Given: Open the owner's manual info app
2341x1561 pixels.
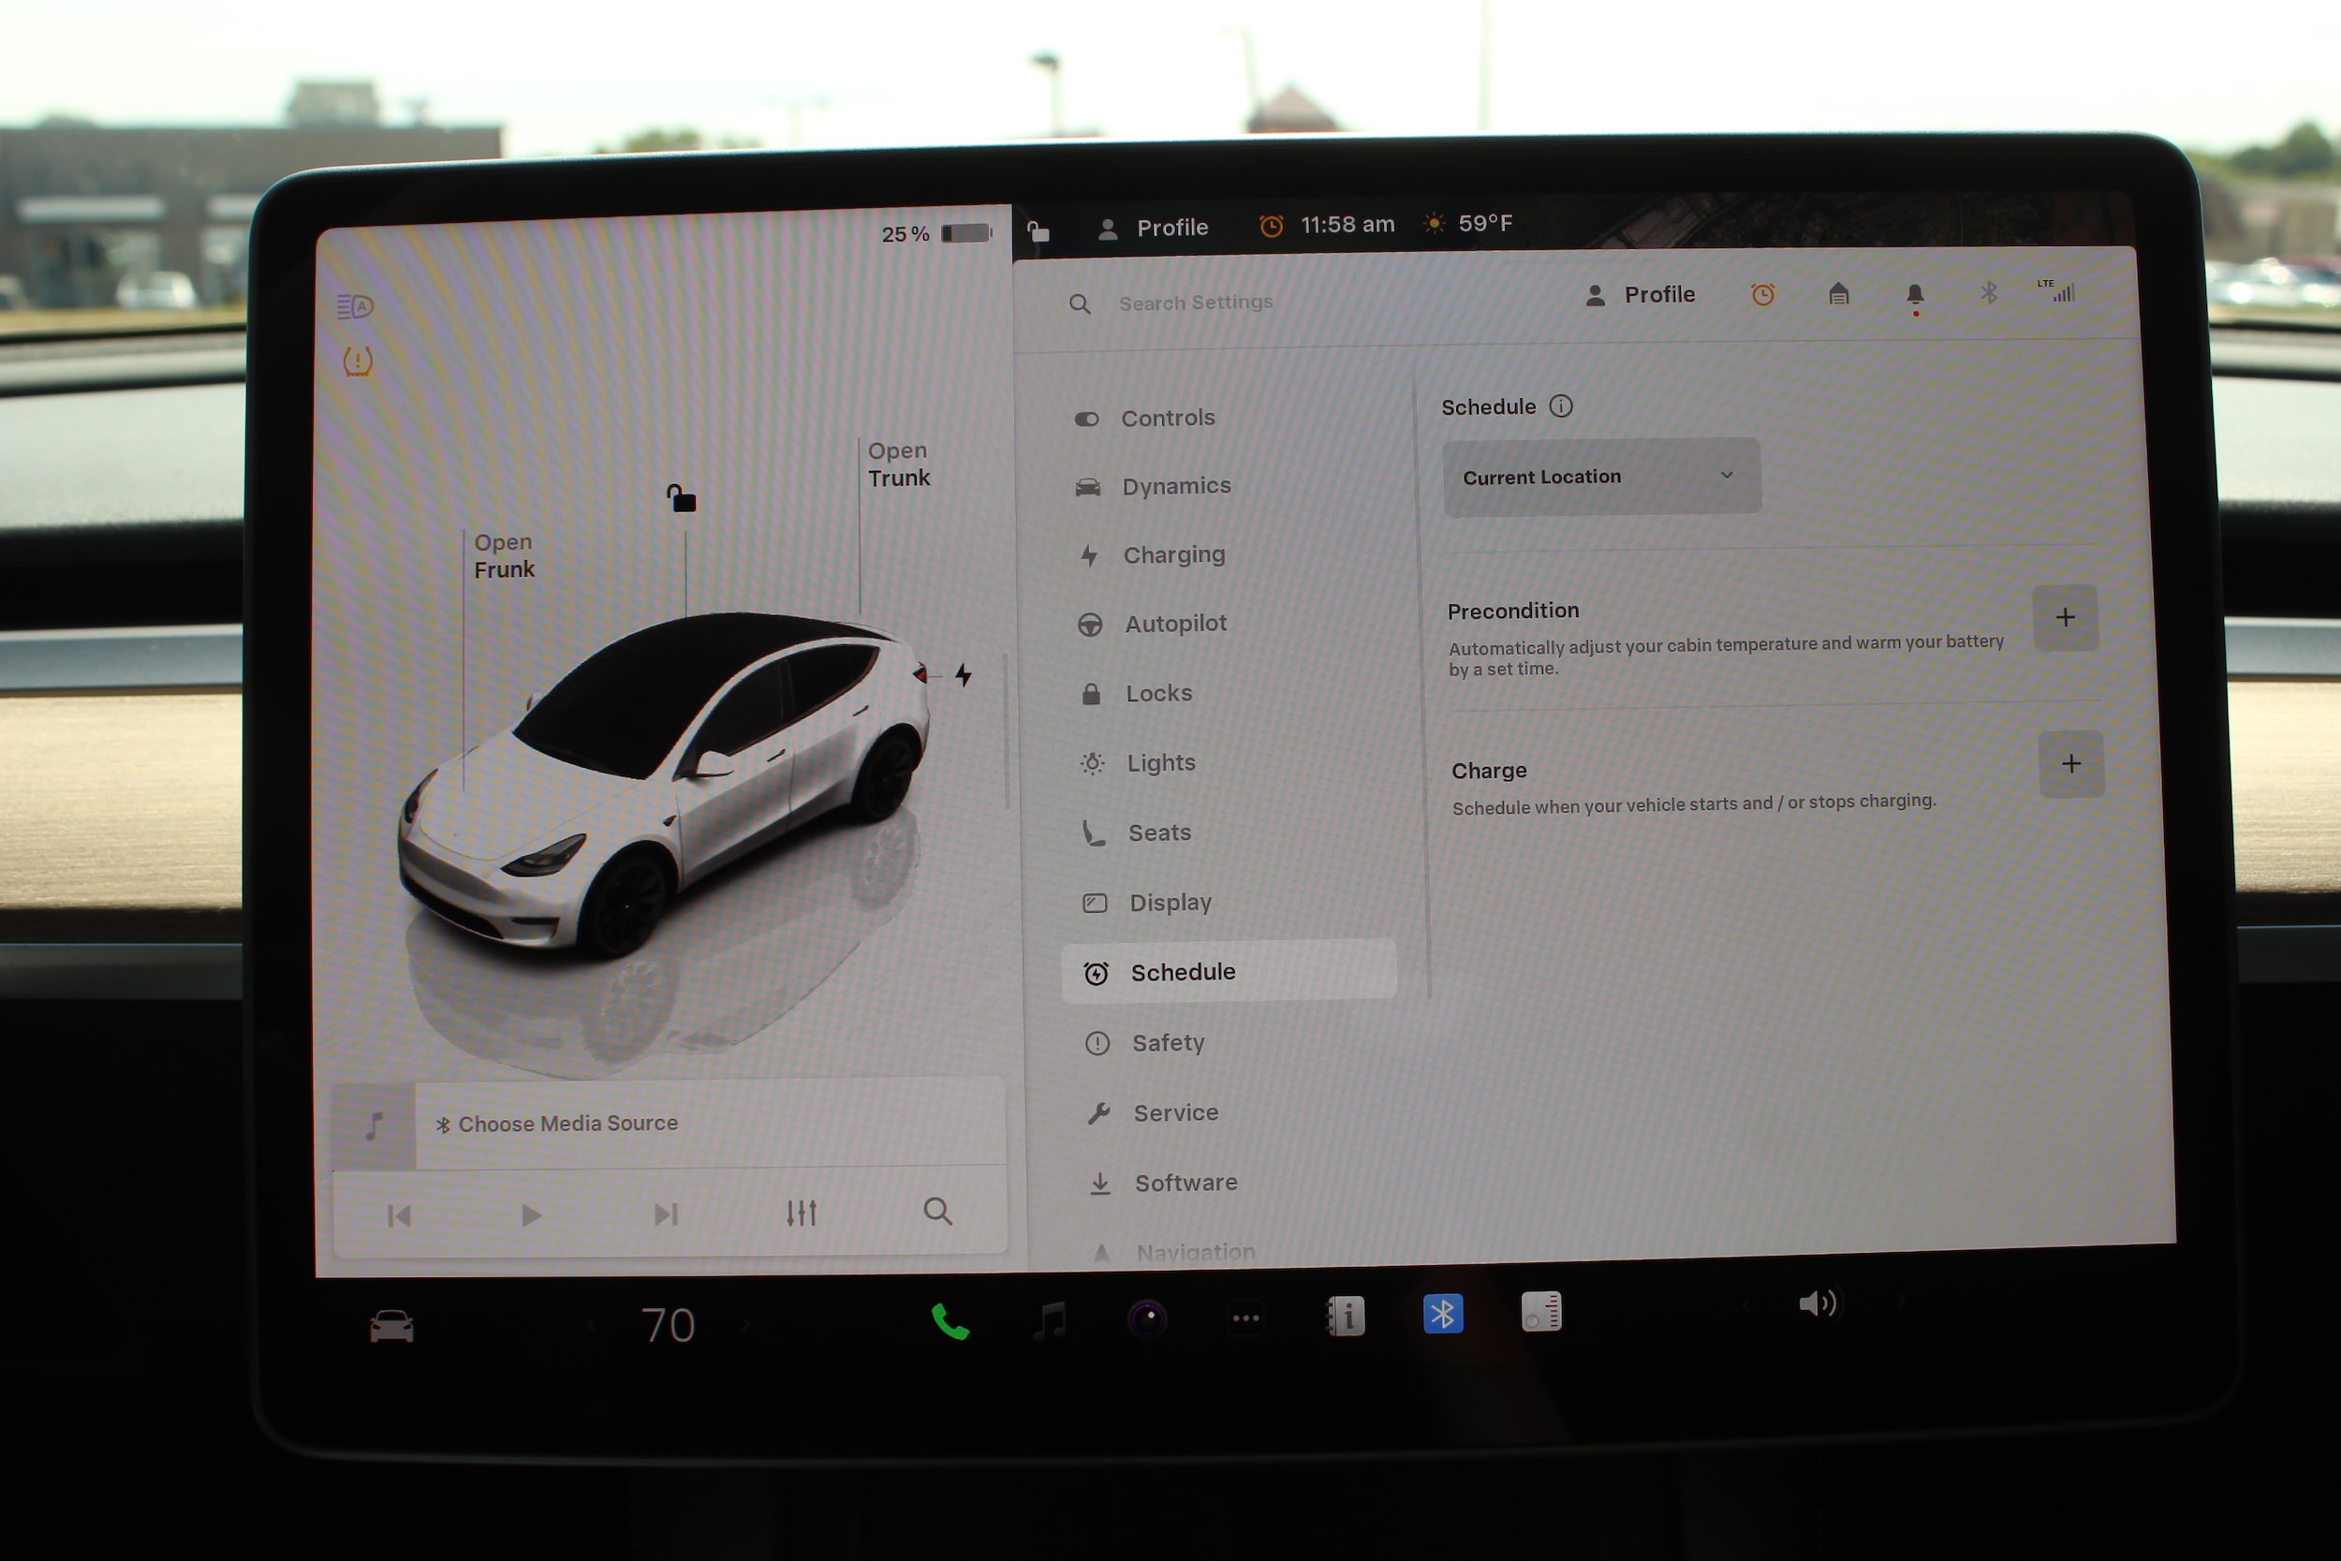Looking at the screenshot, I should click(1345, 1316).
